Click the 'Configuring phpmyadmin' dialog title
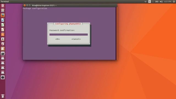 pos(68,24)
